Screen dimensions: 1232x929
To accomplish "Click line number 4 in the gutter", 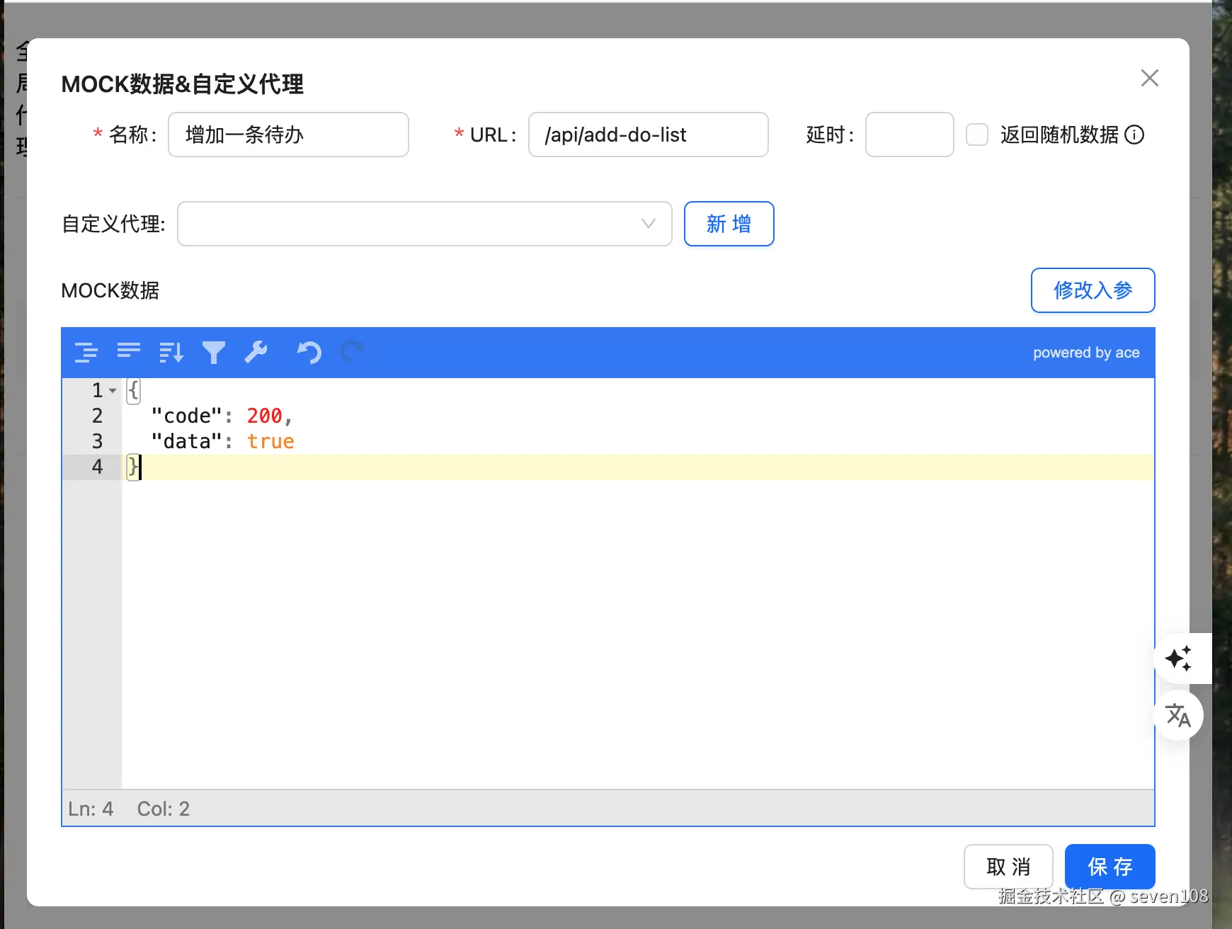I will [x=98, y=467].
